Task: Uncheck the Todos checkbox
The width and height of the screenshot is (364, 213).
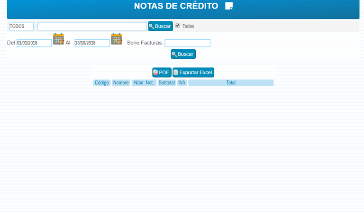Action: point(178,26)
